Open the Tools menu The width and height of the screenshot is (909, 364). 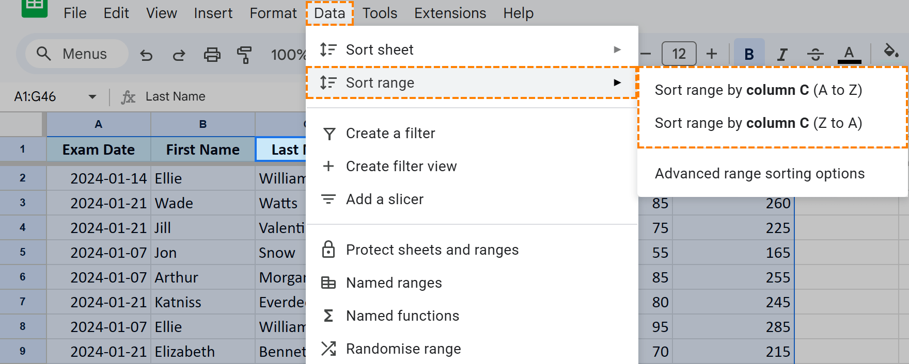tap(380, 13)
